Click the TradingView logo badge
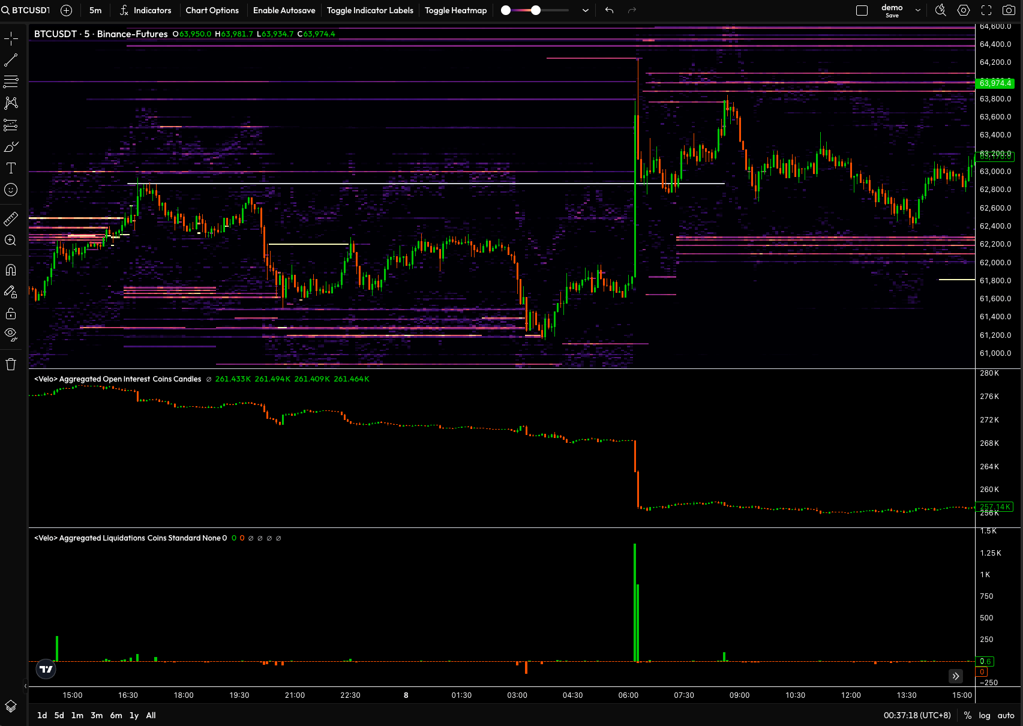 pyautogui.click(x=46, y=668)
